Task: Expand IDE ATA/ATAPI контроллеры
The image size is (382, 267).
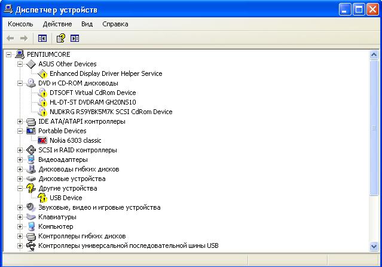Action: [20, 121]
